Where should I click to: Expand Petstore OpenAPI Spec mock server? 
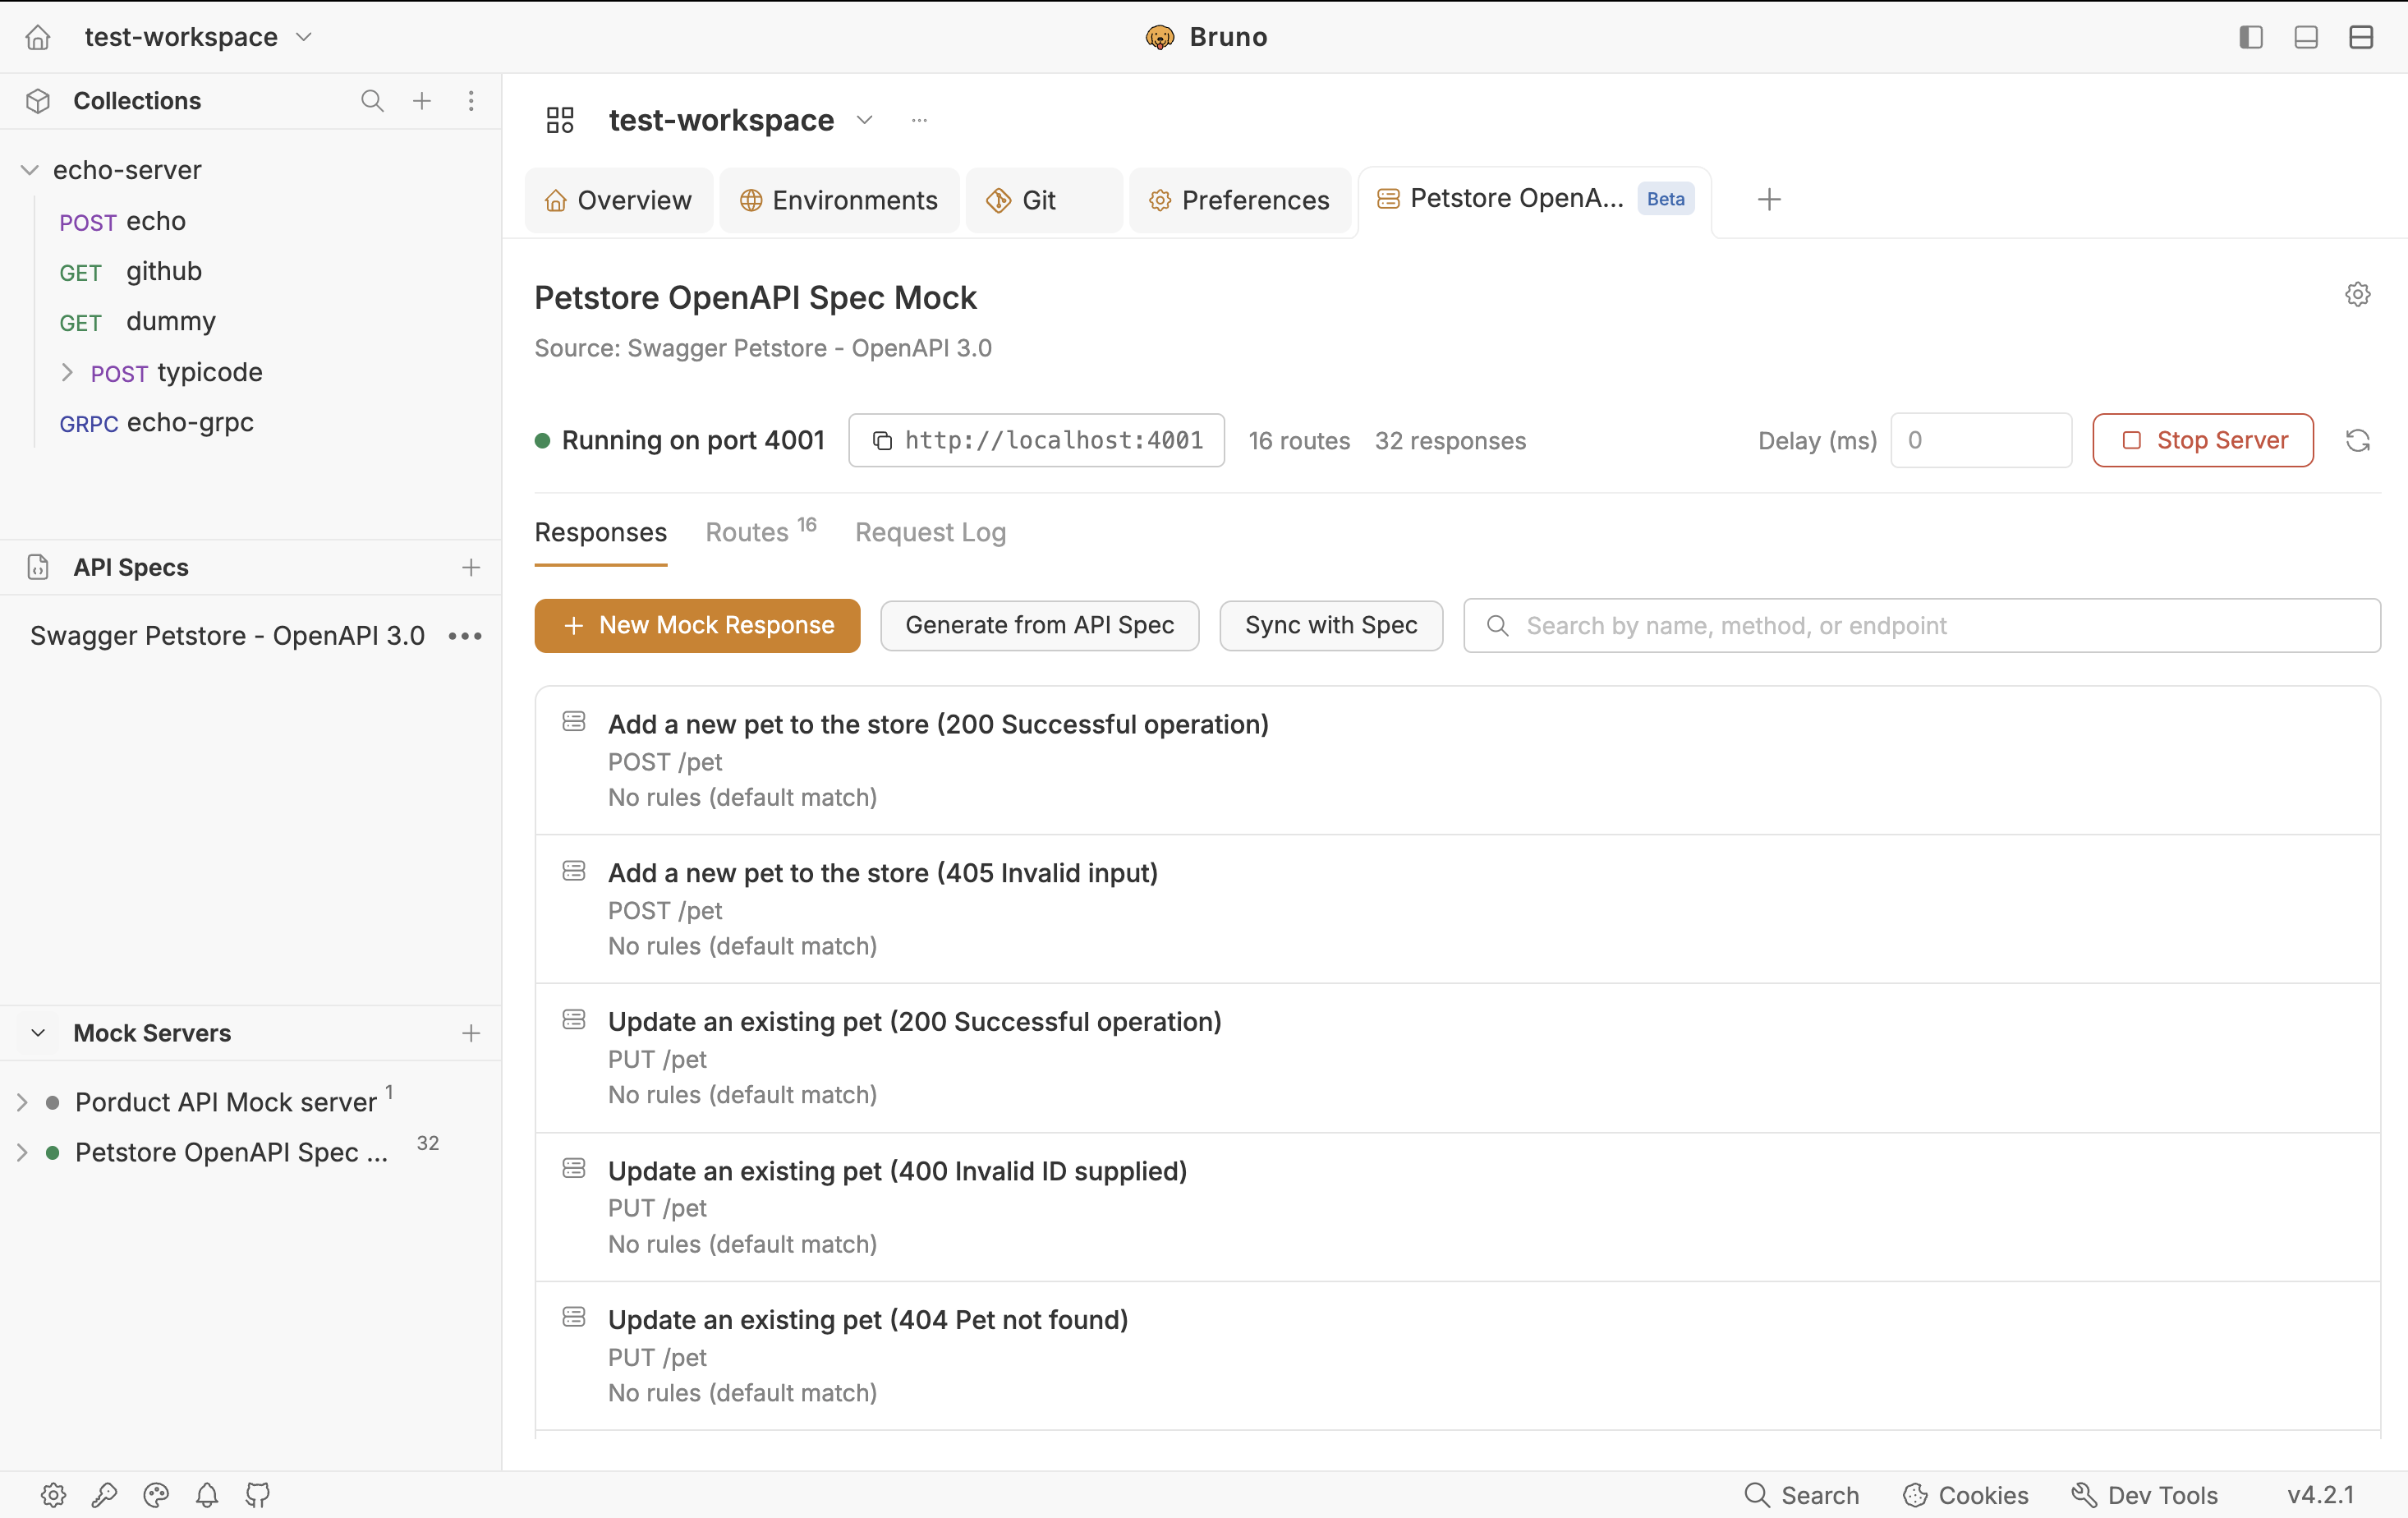pyautogui.click(x=22, y=1152)
